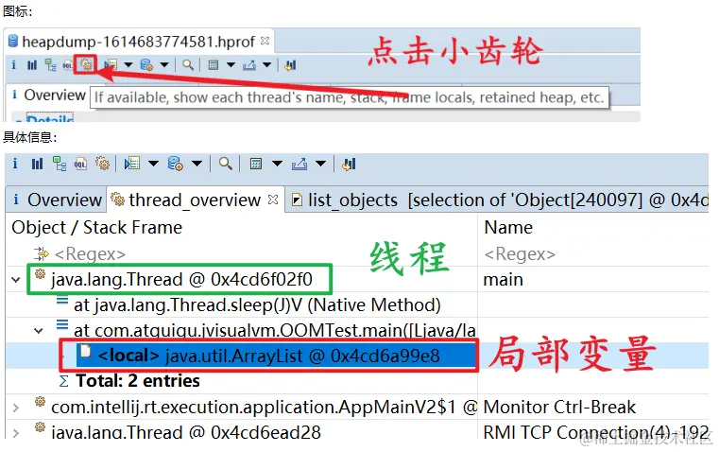Image resolution: width=719 pixels, height=452 pixels.
Task: Open Overview info icon in toolbar above thread_overview tab
Action: pos(15,164)
